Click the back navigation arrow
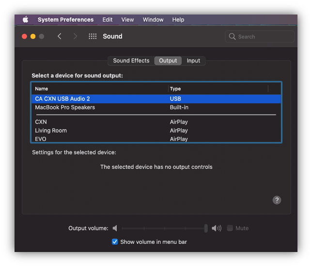 coord(60,36)
